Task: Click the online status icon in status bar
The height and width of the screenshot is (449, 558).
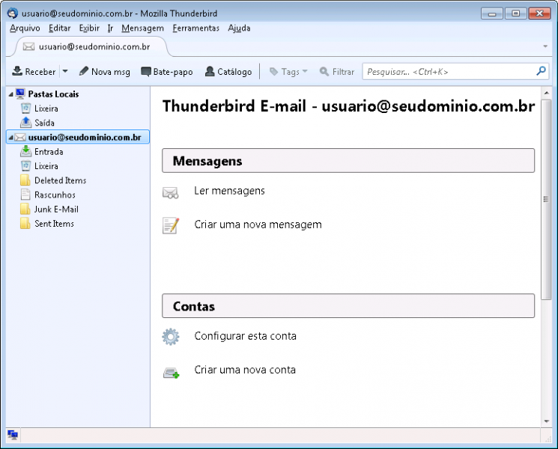Action: click(x=13, y=435)
